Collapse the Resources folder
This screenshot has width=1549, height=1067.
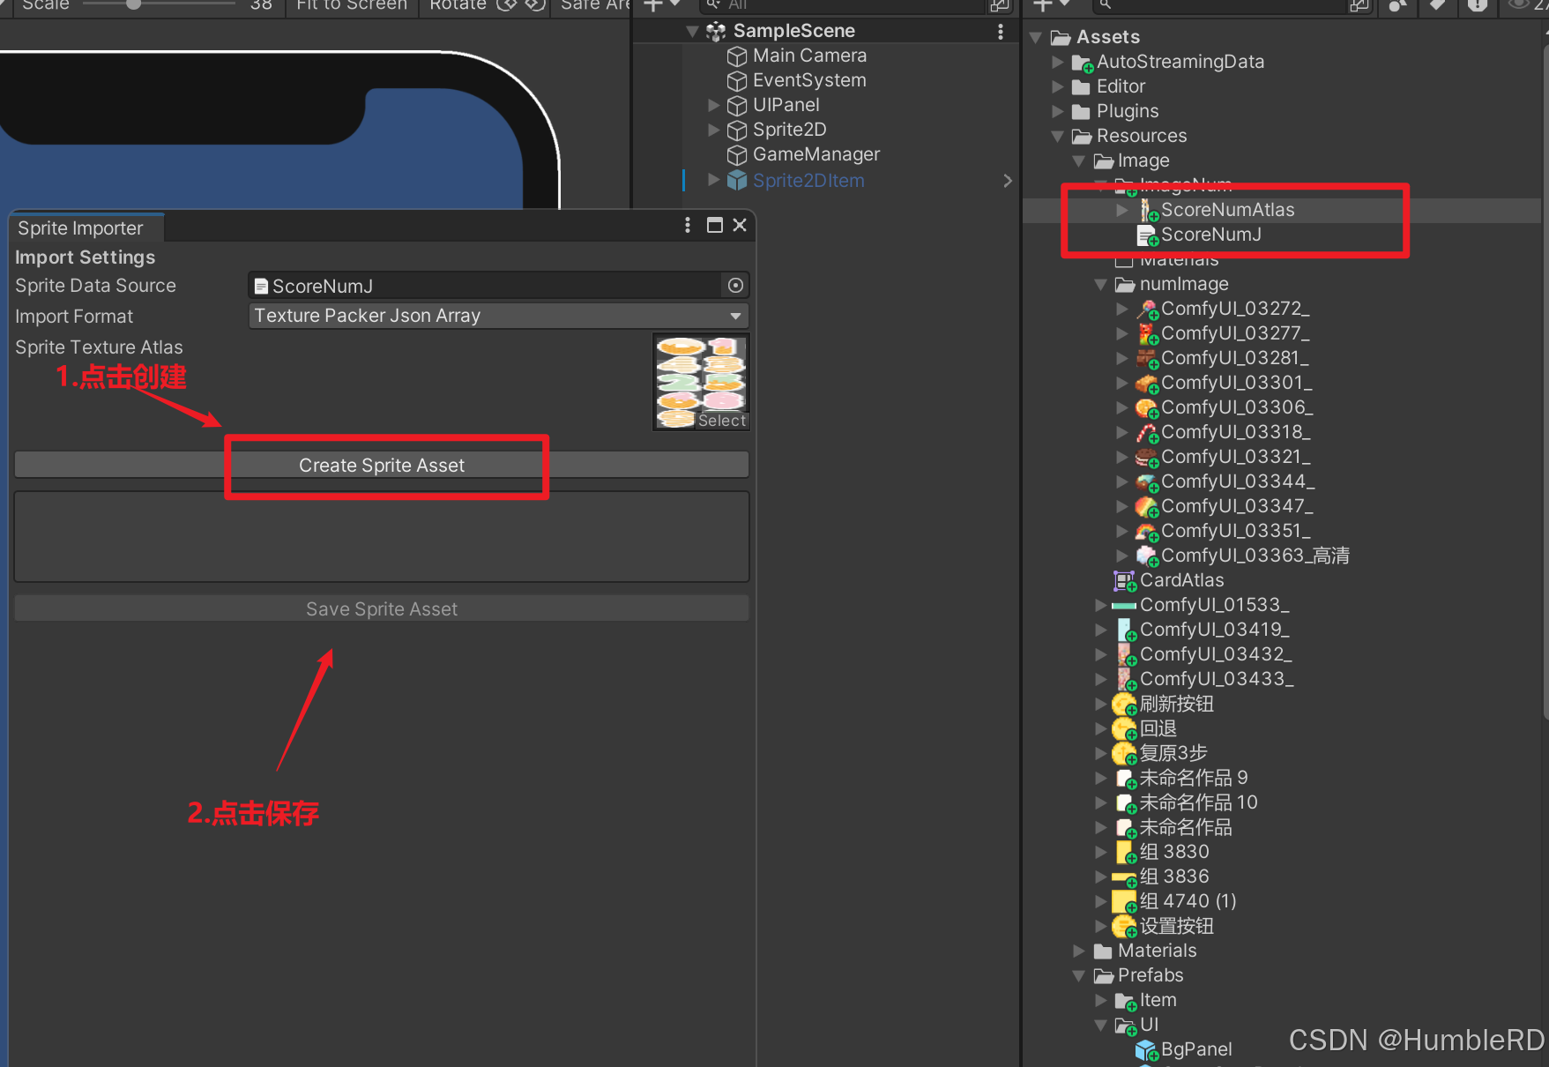(x=1057, y=137)
